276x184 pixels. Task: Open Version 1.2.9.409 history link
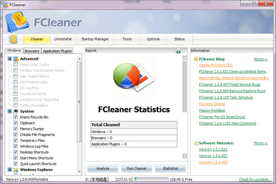tap(213, 162)
